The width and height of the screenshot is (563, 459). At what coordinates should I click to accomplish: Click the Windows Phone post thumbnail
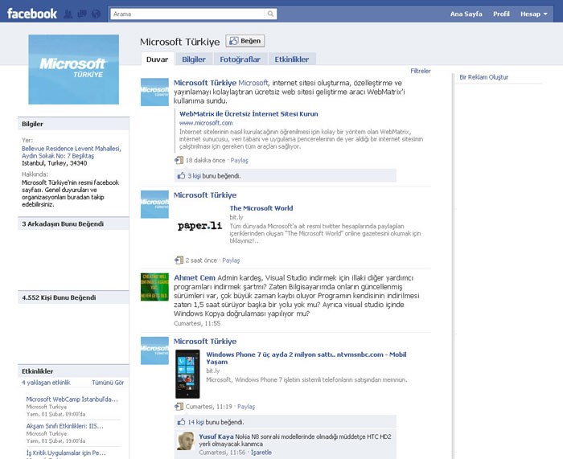pos(187,374)
